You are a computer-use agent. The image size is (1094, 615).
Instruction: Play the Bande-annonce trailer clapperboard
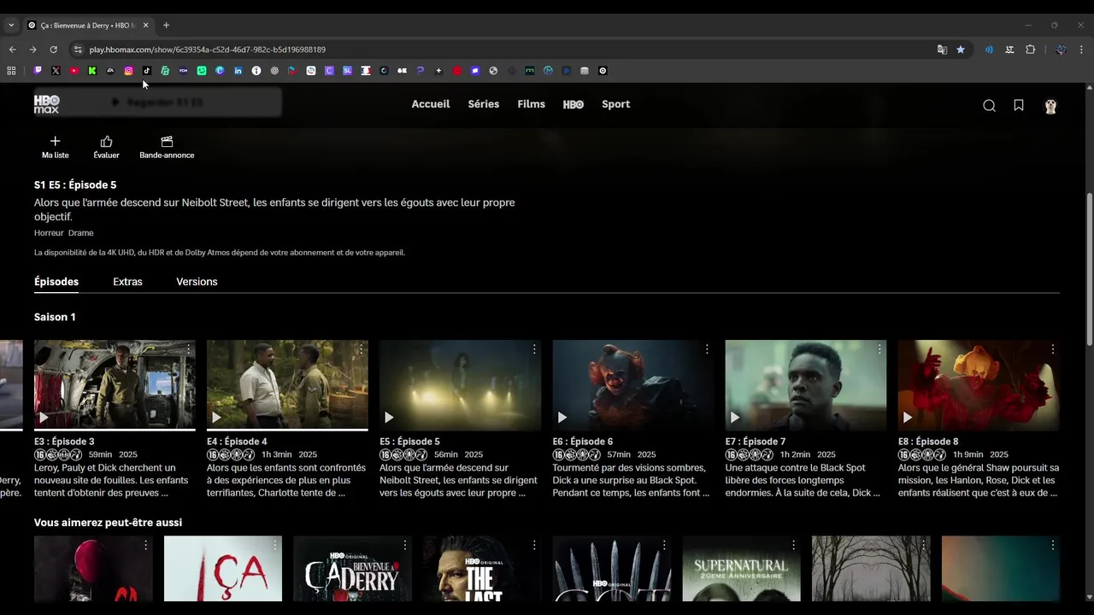pyautogui.click(x=167, y=146)
